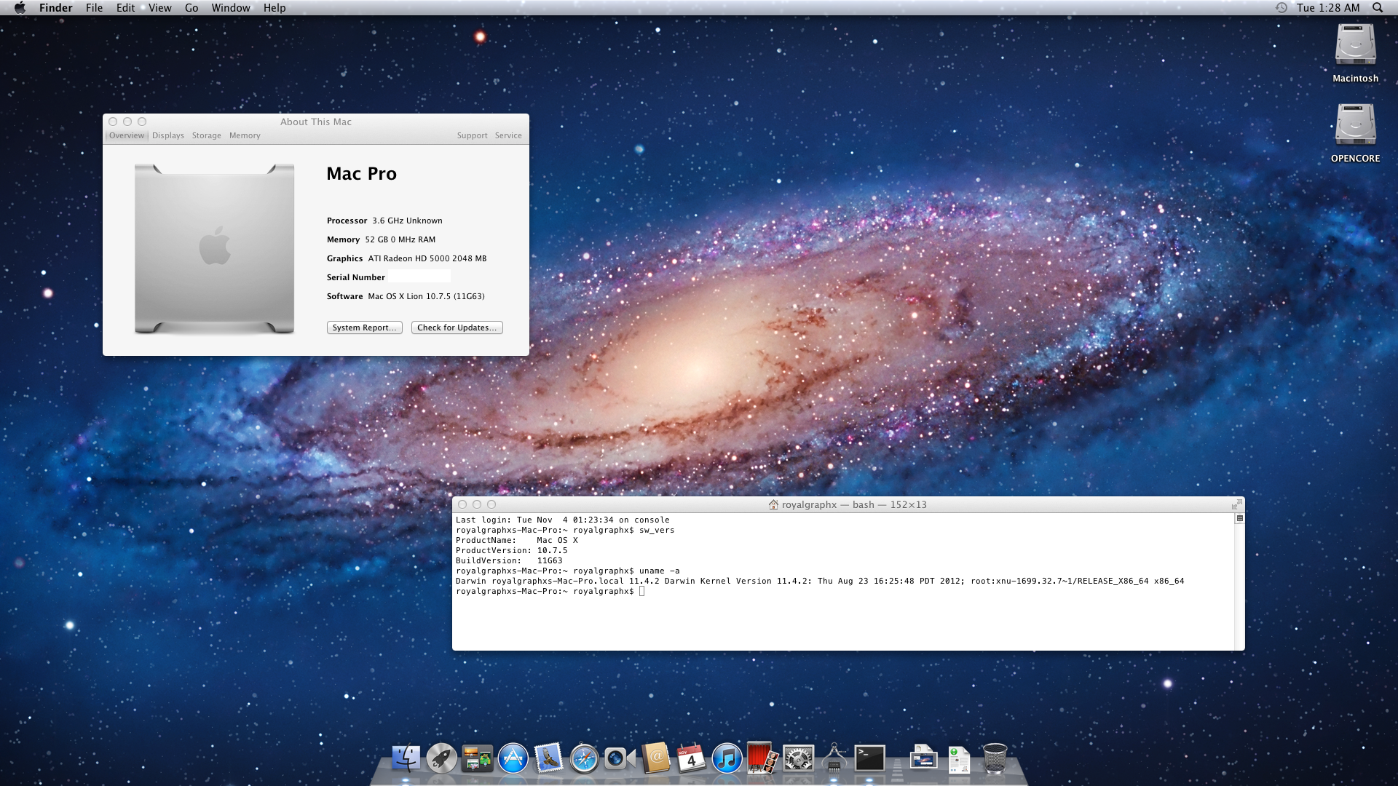The width and height of the screenshot is (1398, 786).
Task: Click Check for Updates button
Action: [x=457, y=327]
